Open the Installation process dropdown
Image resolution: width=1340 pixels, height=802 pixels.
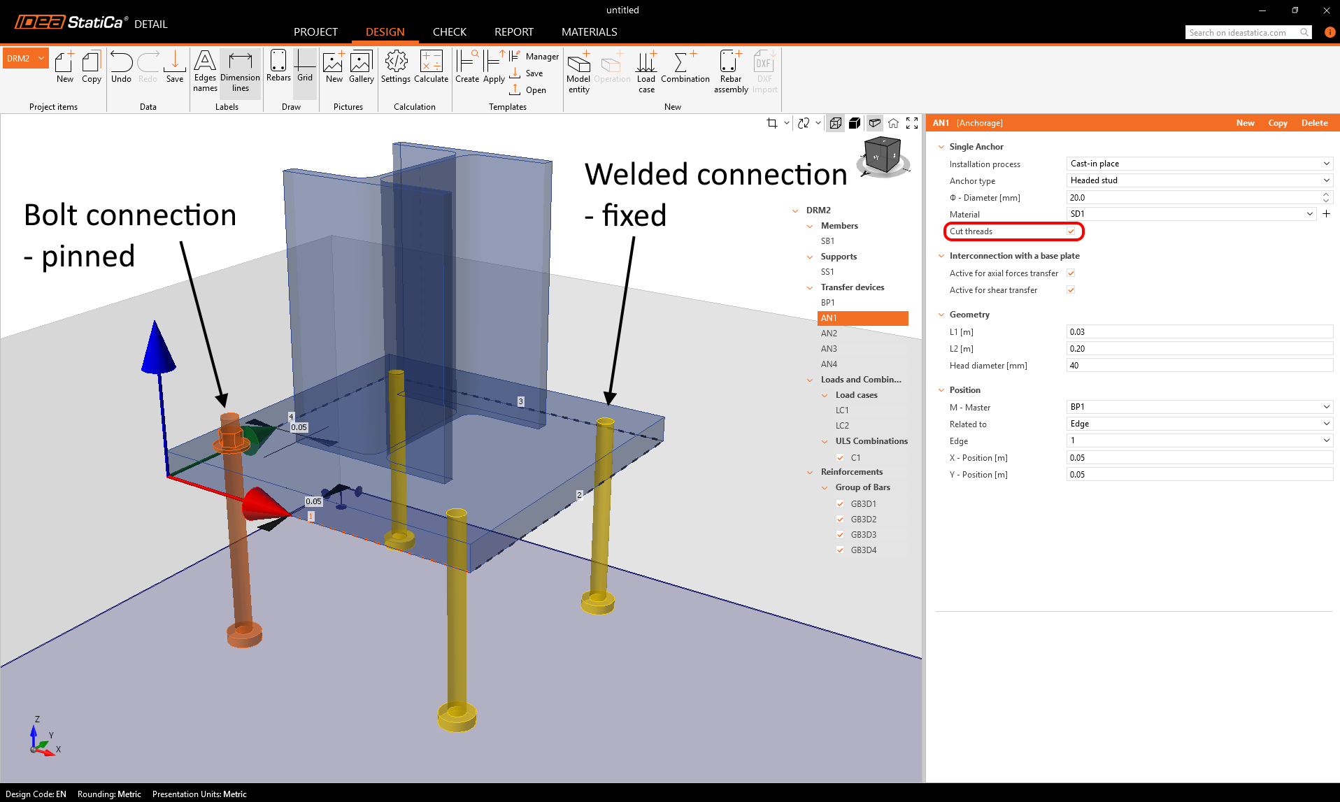click(x=1199, y=164)
